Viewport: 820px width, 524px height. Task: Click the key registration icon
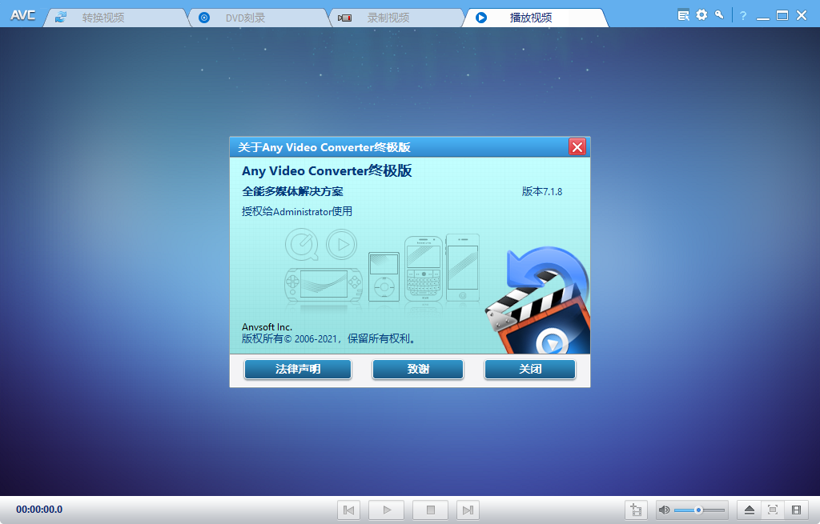[x=720, y=14]
